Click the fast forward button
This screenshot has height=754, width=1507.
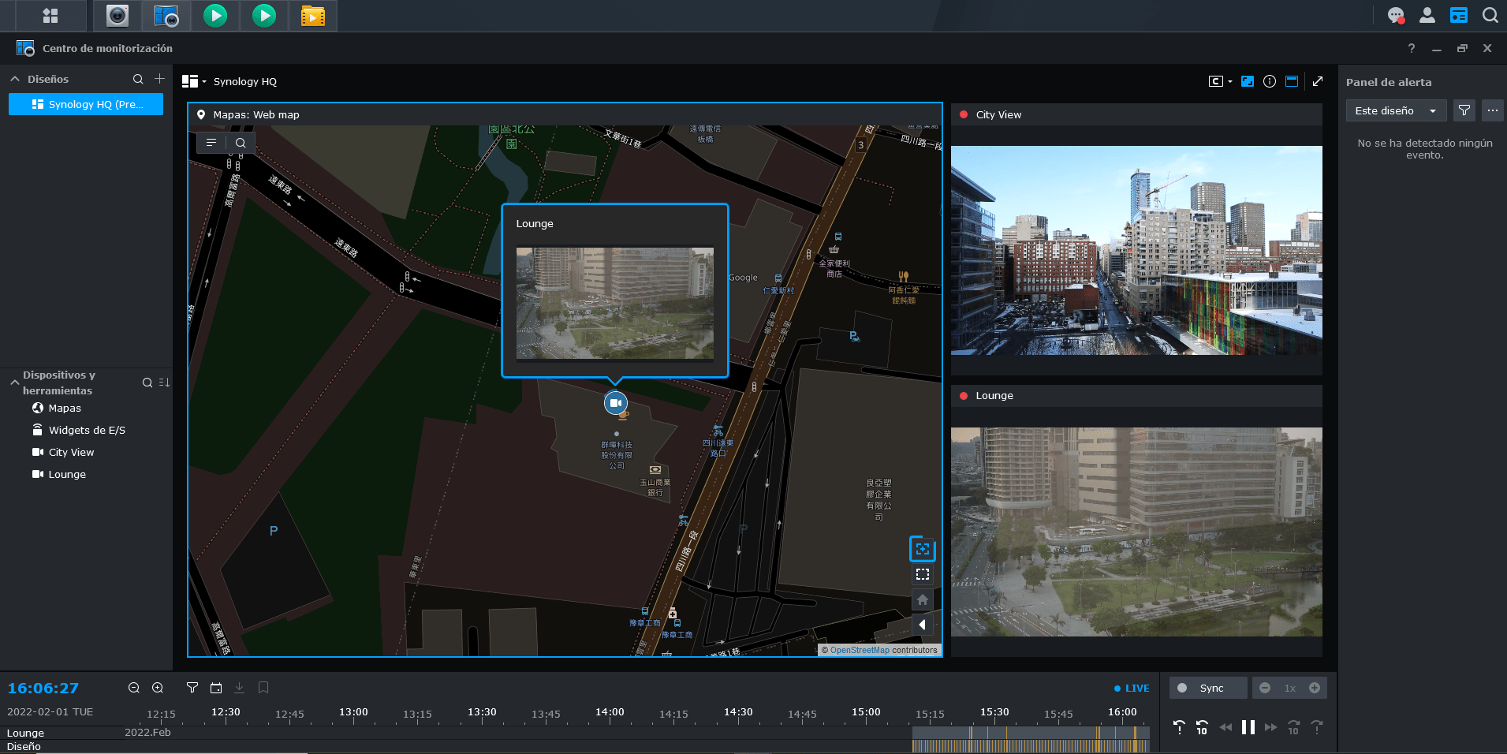point(1270,727)
